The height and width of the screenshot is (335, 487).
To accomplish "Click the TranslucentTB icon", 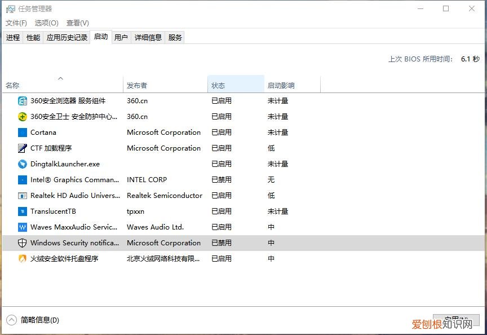I will pos(23,211).
